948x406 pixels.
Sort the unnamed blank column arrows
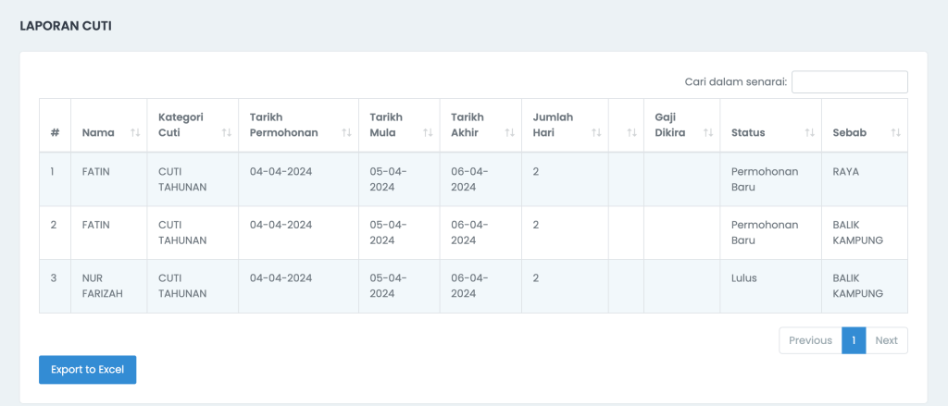point(631,132)
